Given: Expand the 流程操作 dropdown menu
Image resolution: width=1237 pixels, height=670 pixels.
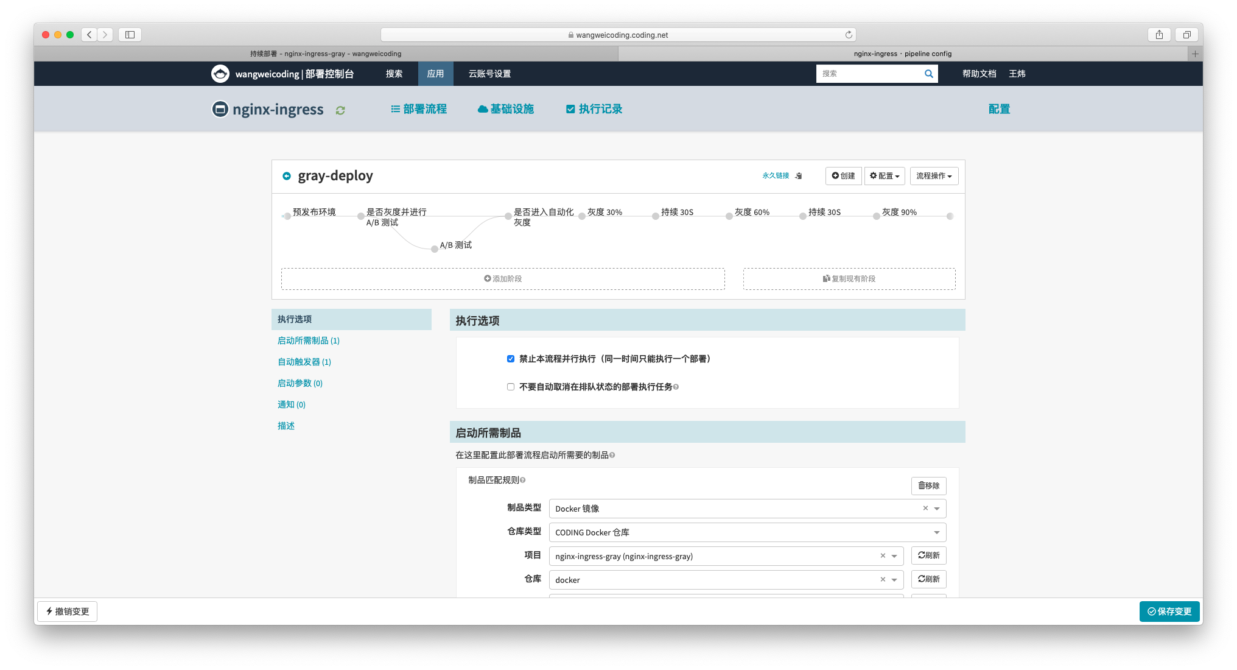Looking at the screenshot, I should click(x=934, y=176).
